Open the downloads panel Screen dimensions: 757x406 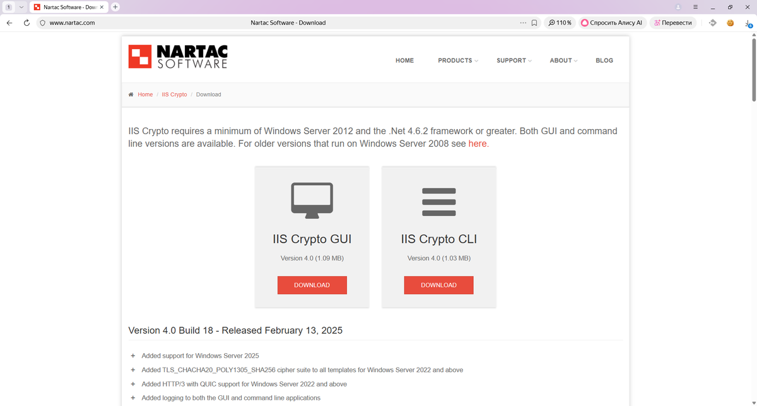[x=749, y=23]
